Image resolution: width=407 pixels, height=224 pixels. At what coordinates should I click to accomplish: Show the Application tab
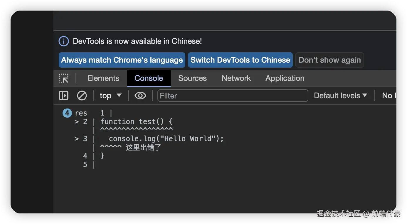tap(285, 78)
